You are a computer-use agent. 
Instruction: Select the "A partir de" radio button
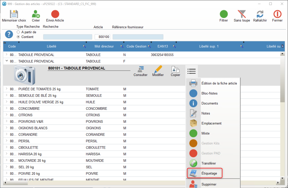pyautogui.click(x=18, y=32)
